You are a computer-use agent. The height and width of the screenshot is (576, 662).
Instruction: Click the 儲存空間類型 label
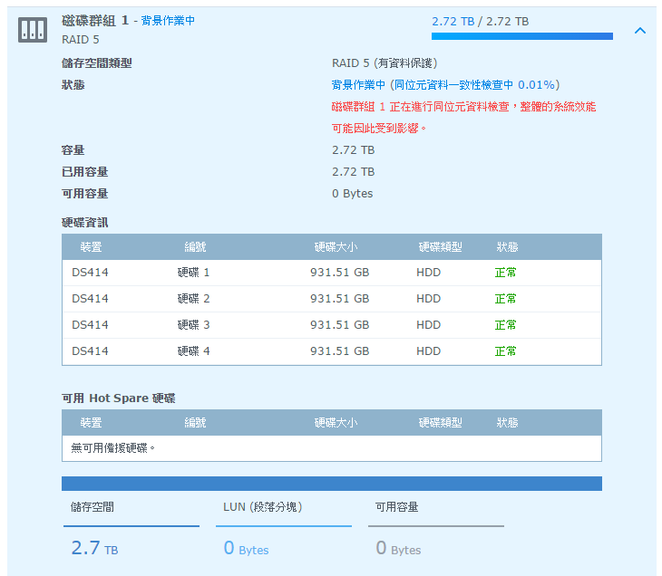(x=97, y=63)
